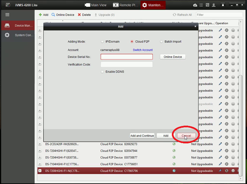This screenshot has width=247, height=184.
Task: Expand the DS-7104HGHI-F1 device row
Action: tap(40, 164)
